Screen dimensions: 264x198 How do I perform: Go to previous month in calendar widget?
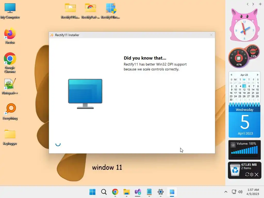pyautogui.click(x=231, y=75)
